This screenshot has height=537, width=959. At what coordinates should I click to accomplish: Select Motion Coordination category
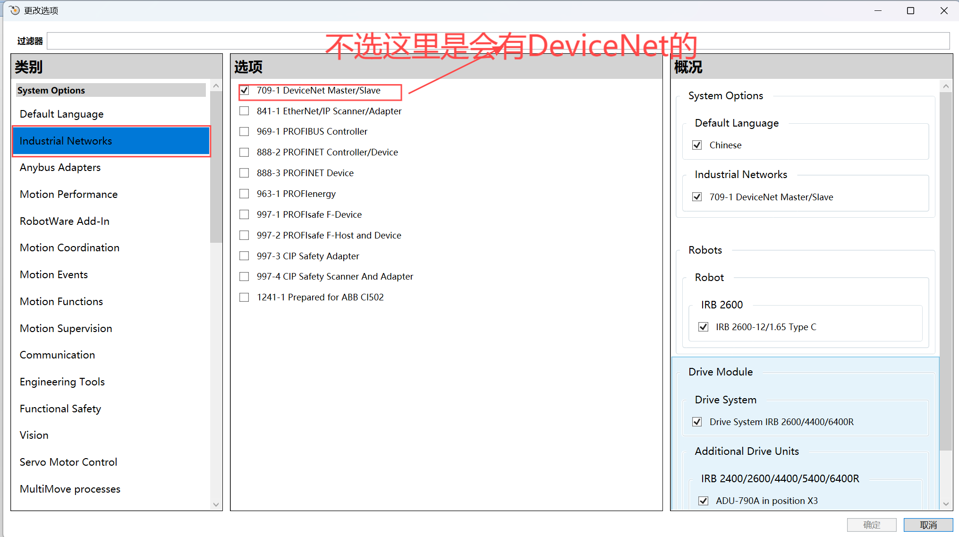click(69, 248)
